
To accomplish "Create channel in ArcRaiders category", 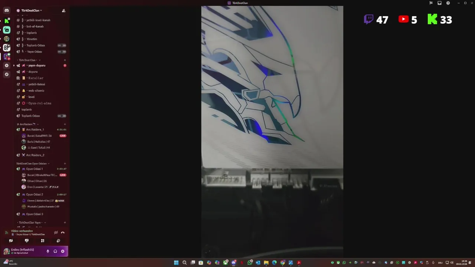I will [65, 124].
